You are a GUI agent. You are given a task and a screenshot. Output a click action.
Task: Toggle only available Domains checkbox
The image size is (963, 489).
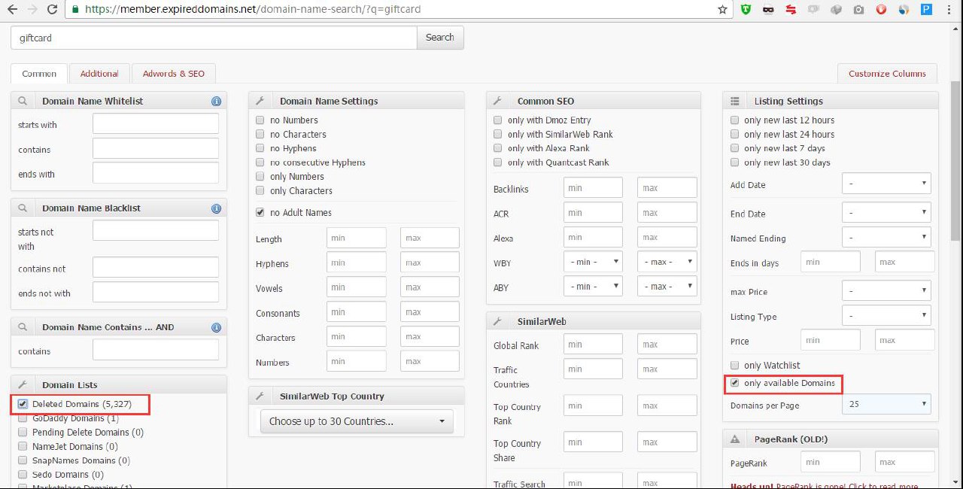pyautogui.click(x=734, y=383)
